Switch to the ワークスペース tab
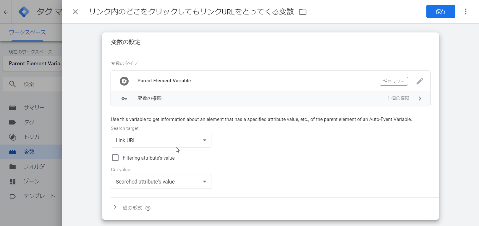Screen dimensions: 479x226 click(x=27, y=32)
